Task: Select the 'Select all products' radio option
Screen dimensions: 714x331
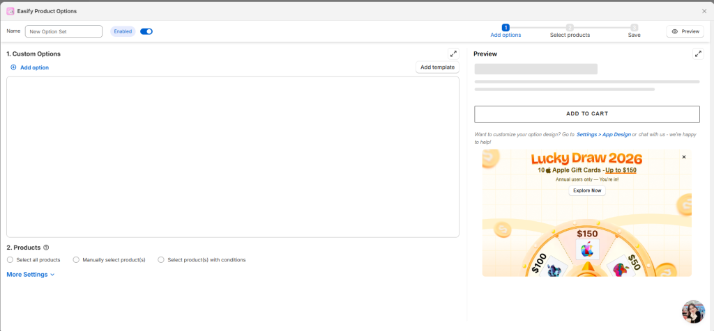Action: pos(10,260)
